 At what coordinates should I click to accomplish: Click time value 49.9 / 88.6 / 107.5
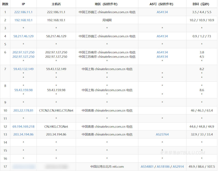(202, 167)
